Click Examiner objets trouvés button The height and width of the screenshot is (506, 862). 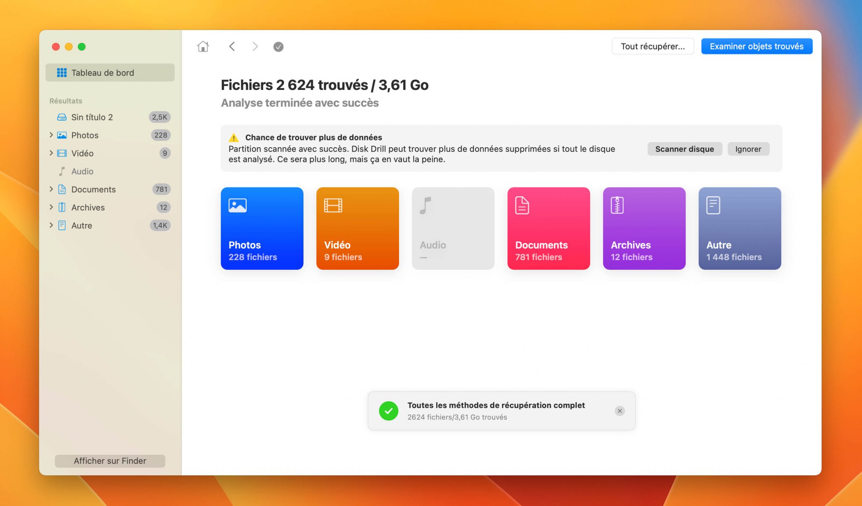(756, 46)
